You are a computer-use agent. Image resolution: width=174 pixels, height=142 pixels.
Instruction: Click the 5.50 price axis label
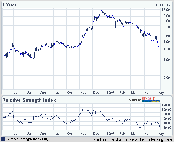pyautogui.click(x=167, y=16)
